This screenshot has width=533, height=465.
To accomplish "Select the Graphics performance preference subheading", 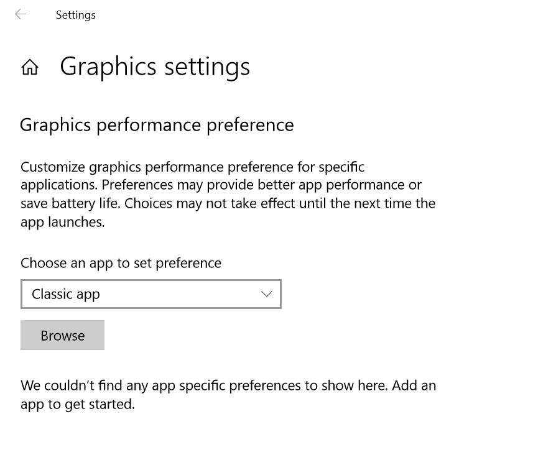I will (157, 125).
